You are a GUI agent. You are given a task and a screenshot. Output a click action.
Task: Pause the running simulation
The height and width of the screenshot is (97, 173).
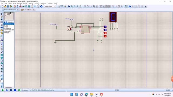pos(11,90)
